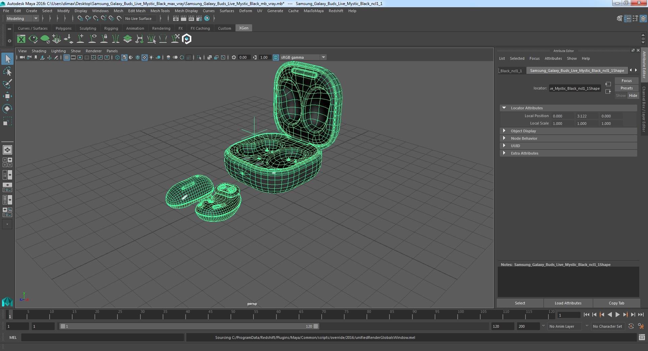This screenshot has width=648, height=351.
Task: Collapse the Locator Attributes section
Action: [x=504, y=108]
